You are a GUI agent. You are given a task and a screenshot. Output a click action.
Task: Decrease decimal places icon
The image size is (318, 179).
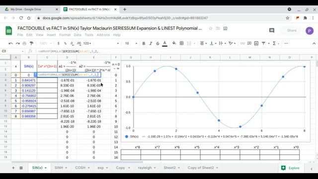pos(72,43)
